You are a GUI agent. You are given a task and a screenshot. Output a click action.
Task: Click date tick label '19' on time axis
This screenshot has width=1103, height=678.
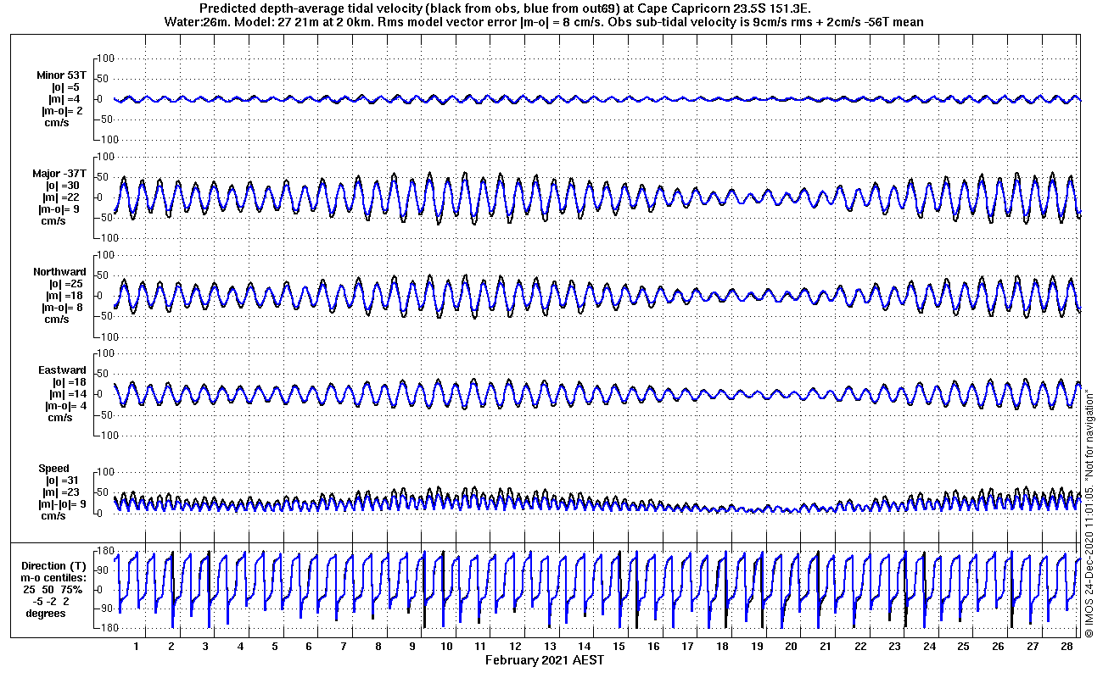click(x=757, y=647)
